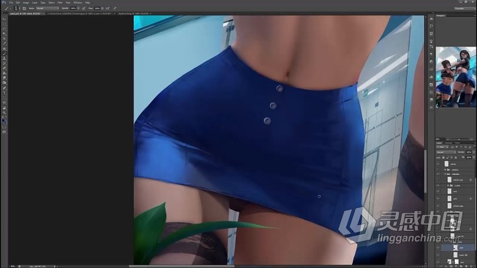This screenshot has height=268, width=477.
Task: Open the Layer menu
Action: 35,2
